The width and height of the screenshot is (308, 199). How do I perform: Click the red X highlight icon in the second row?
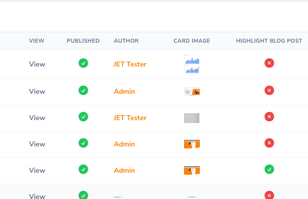269,90
